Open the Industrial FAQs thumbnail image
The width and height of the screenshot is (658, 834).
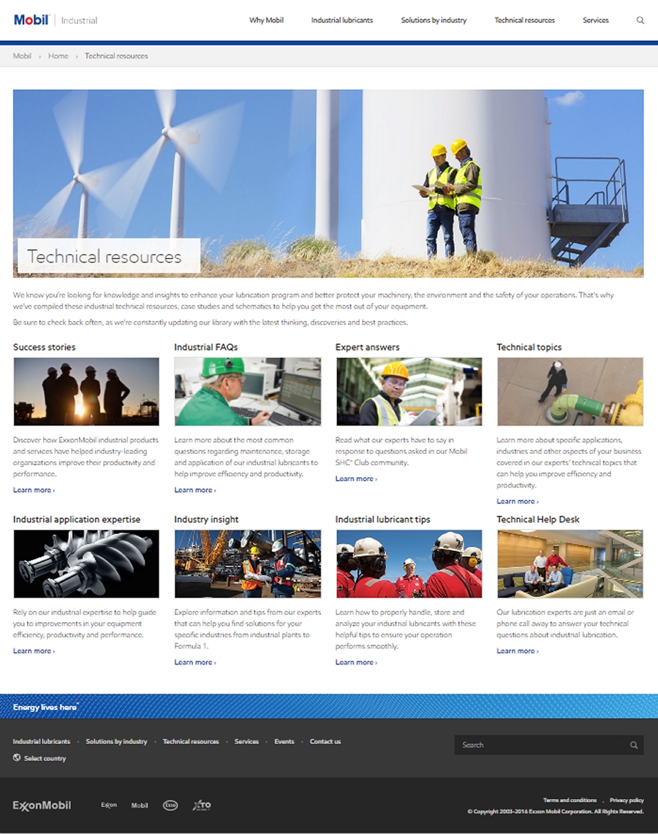247,391
